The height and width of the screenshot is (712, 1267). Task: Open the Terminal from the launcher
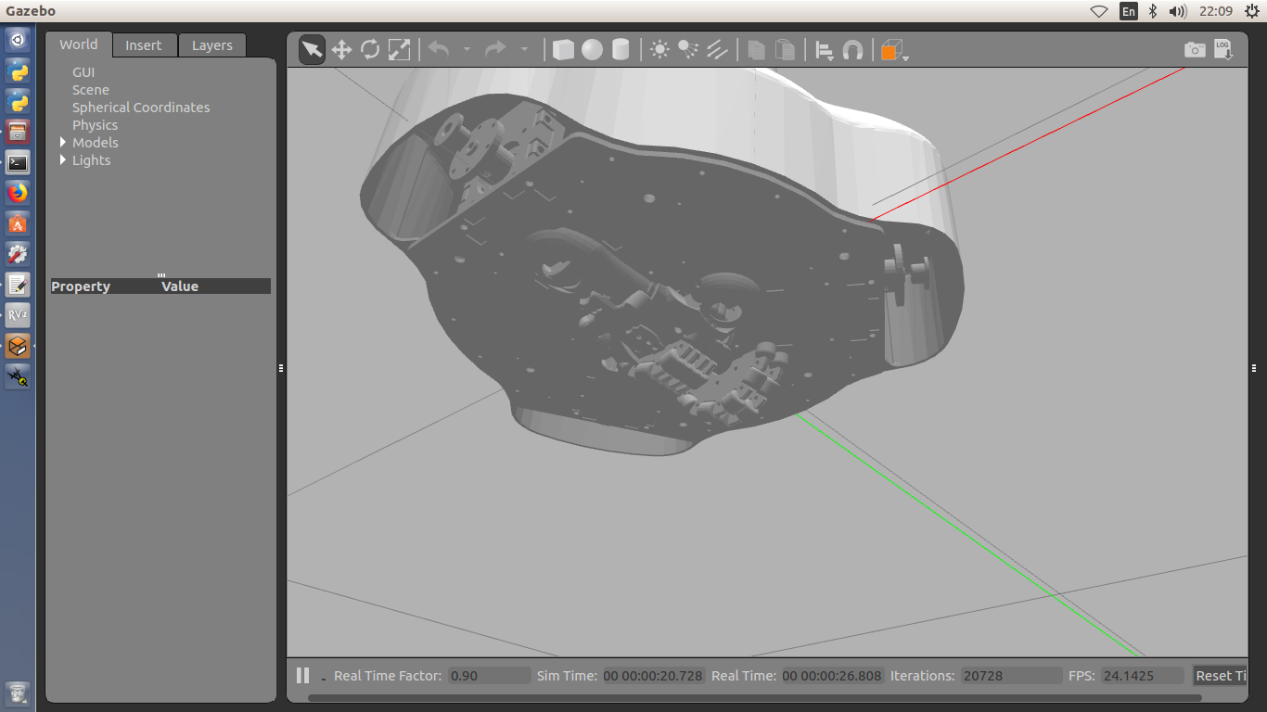point(18,163)
